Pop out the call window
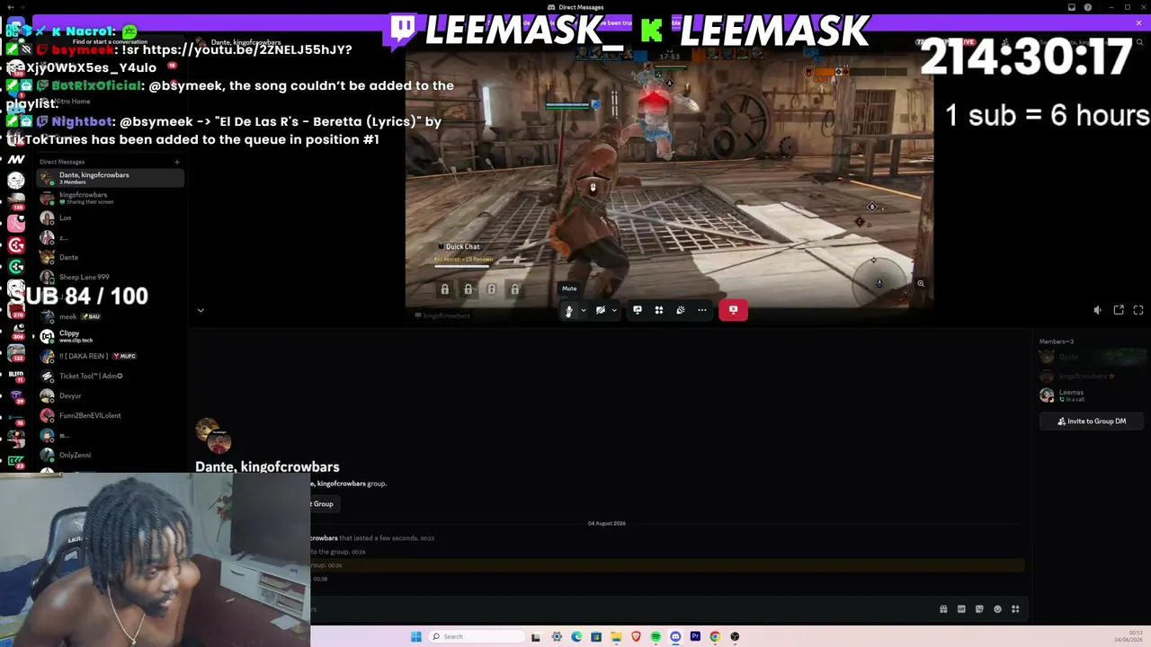 click(1119, 310)
